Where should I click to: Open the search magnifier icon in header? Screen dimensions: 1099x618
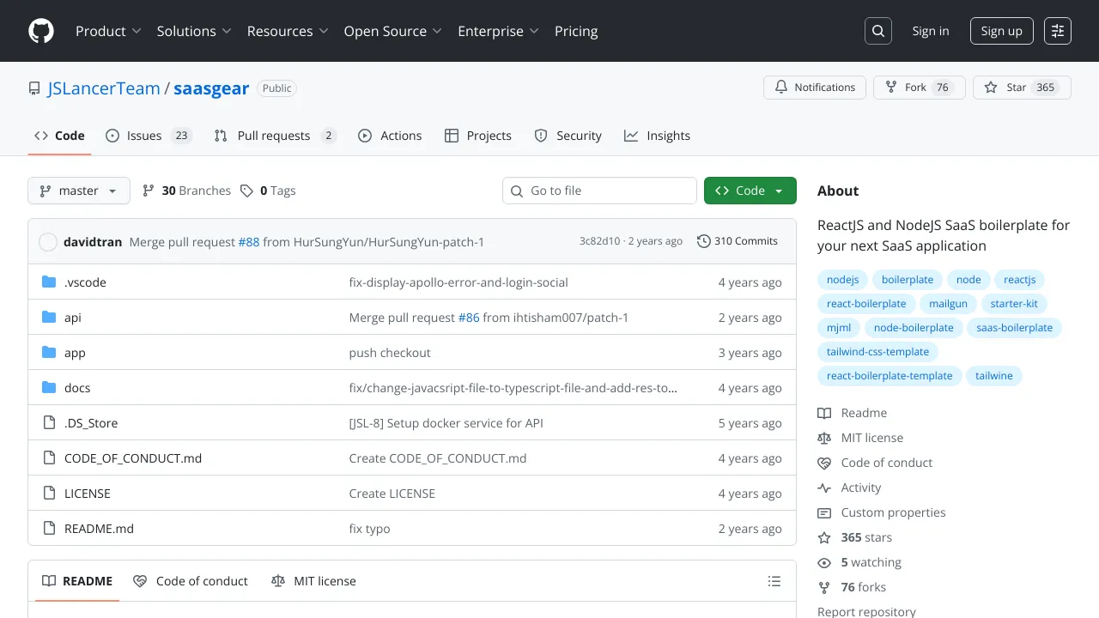[x=878, y=31]
